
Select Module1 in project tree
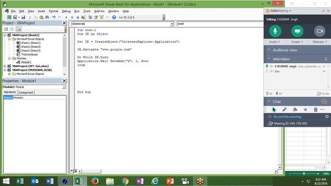(x=26, y=62)
